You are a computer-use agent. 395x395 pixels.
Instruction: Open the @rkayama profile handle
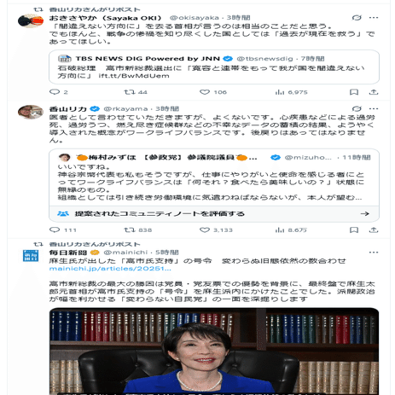tap(125, 108)
